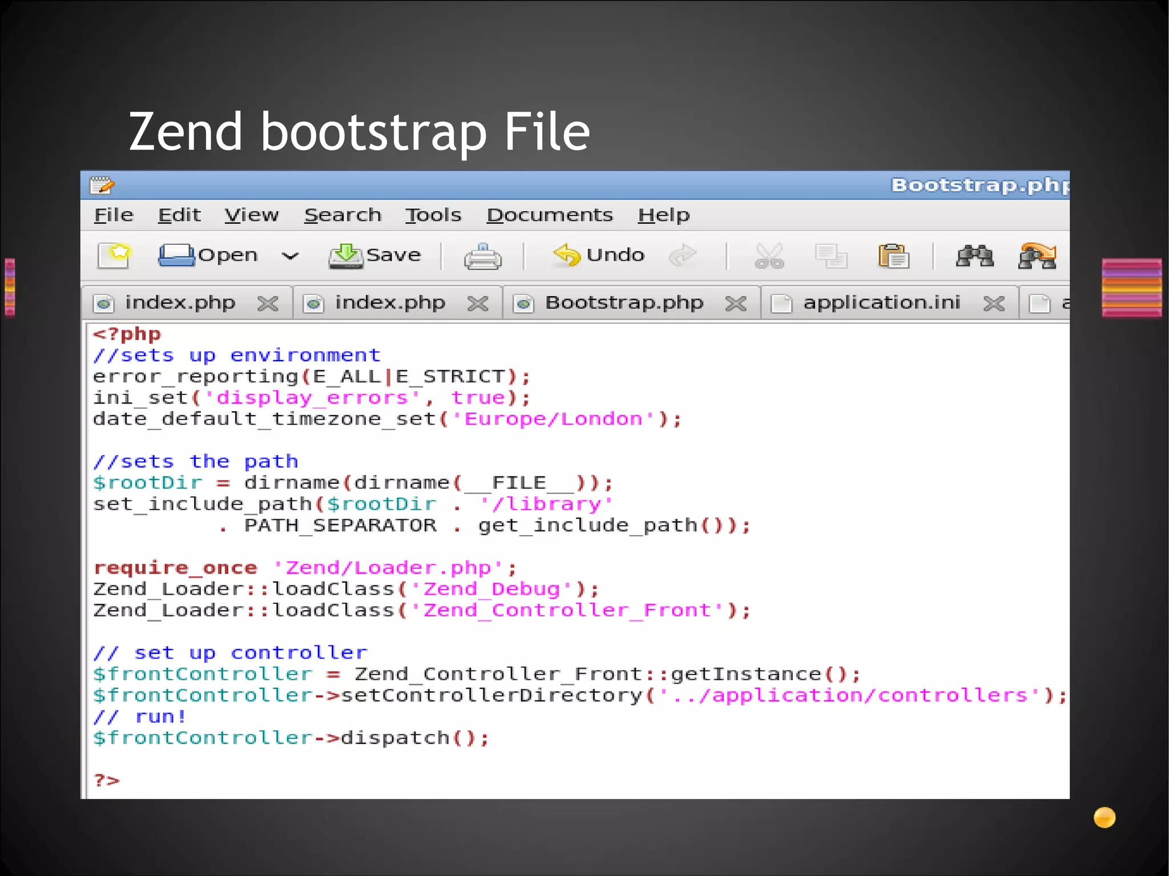
Task: Click the error_reporting code line
Action: tap(312, 377)
